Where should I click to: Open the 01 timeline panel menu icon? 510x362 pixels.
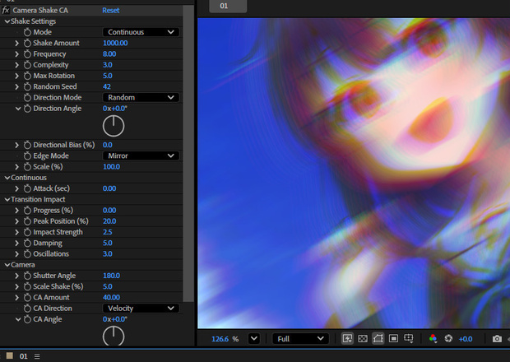(x=37, y=356)
